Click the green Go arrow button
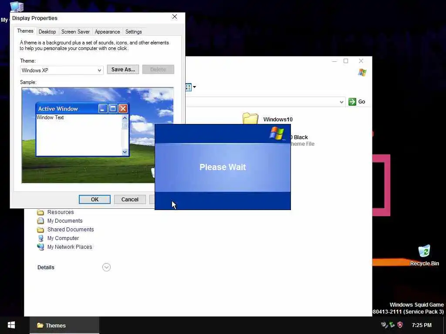Viewport: 446px width, 334px height. 352,102
